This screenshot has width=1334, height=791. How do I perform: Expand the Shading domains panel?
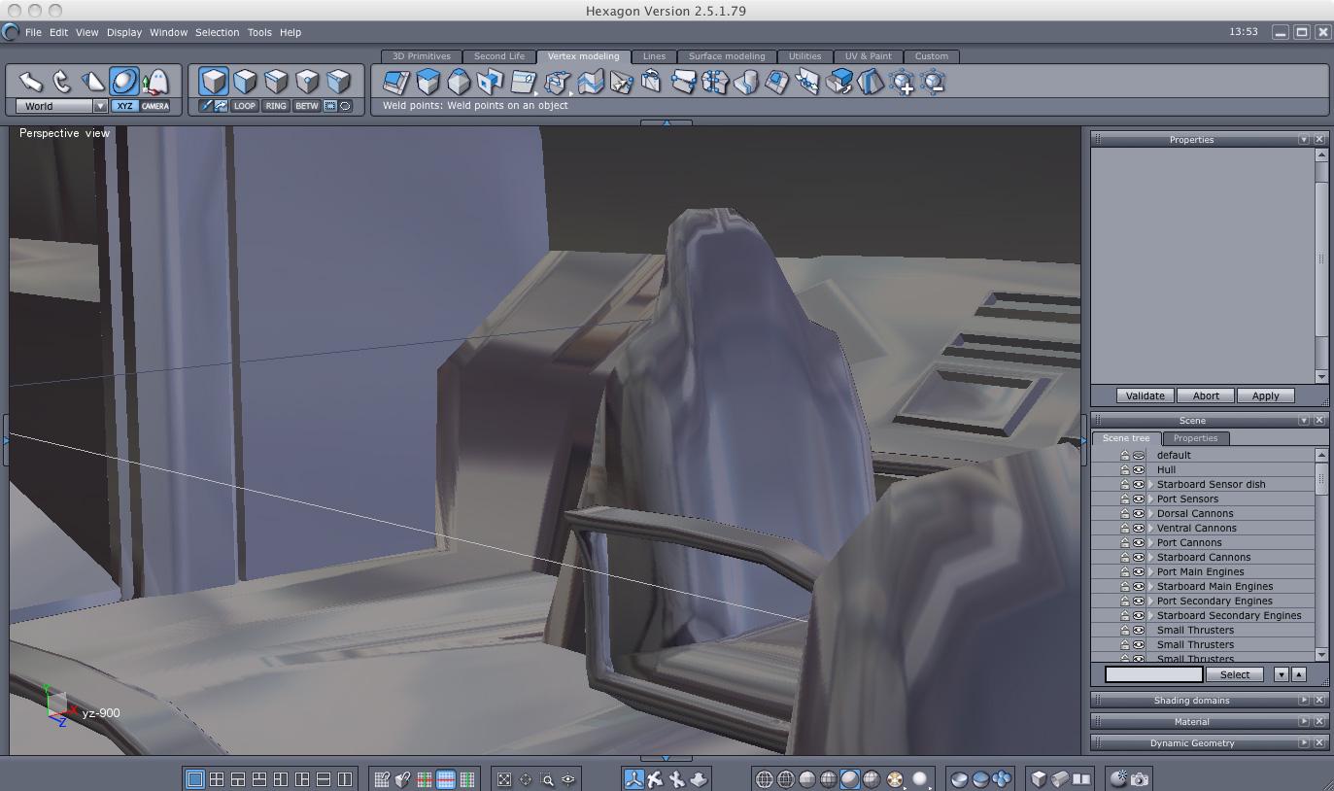coord(1304,701)
